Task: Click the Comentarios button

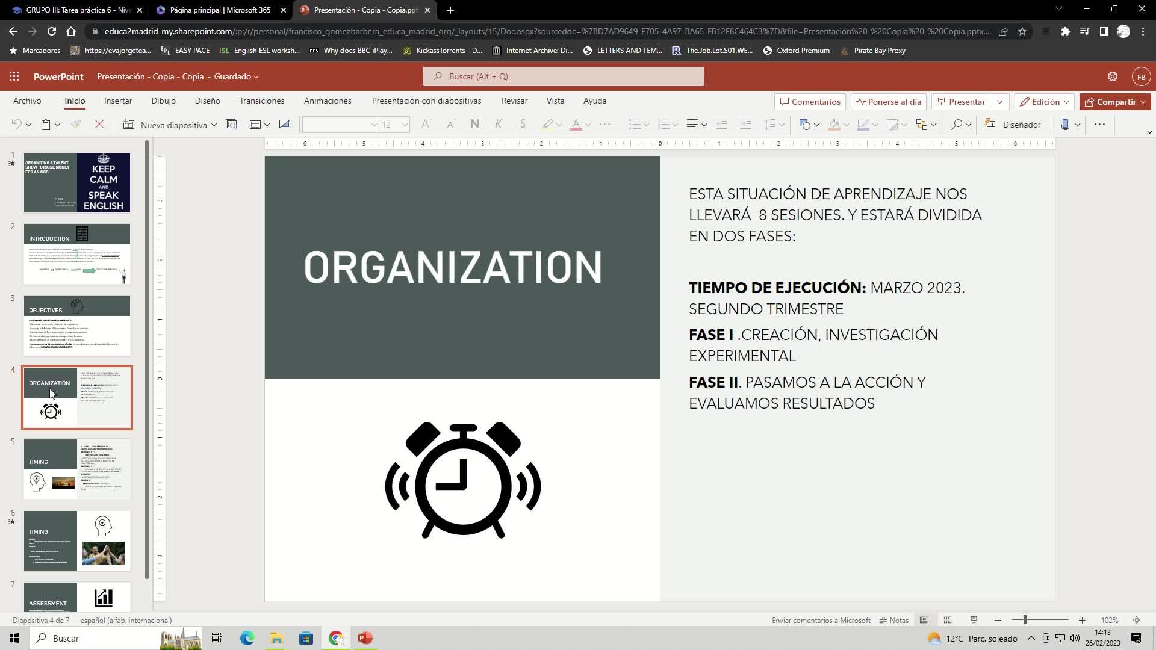Action: (x=810, y=102)
